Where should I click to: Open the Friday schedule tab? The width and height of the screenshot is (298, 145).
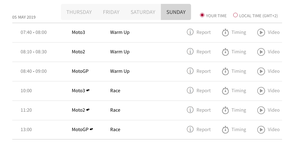coord(111,12)
